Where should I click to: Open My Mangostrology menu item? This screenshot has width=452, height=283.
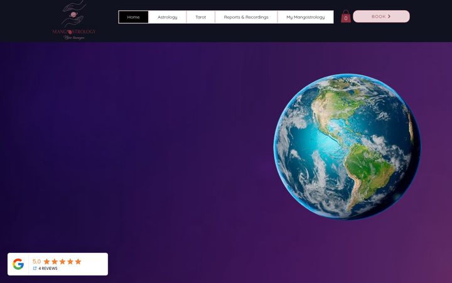click(306, 17)
